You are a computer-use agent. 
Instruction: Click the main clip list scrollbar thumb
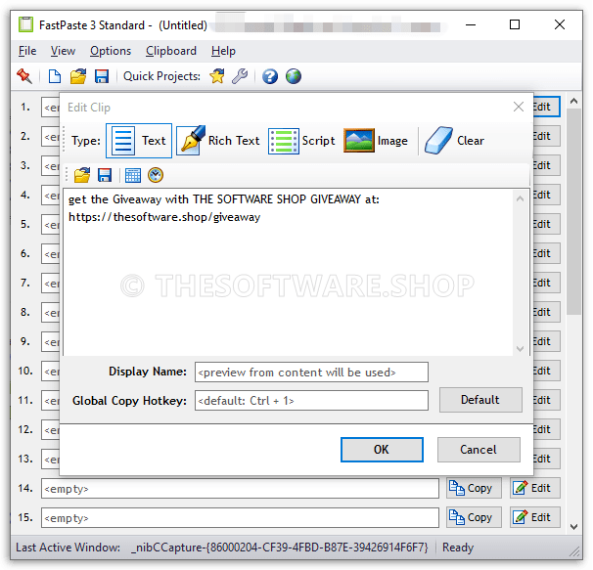573,211
